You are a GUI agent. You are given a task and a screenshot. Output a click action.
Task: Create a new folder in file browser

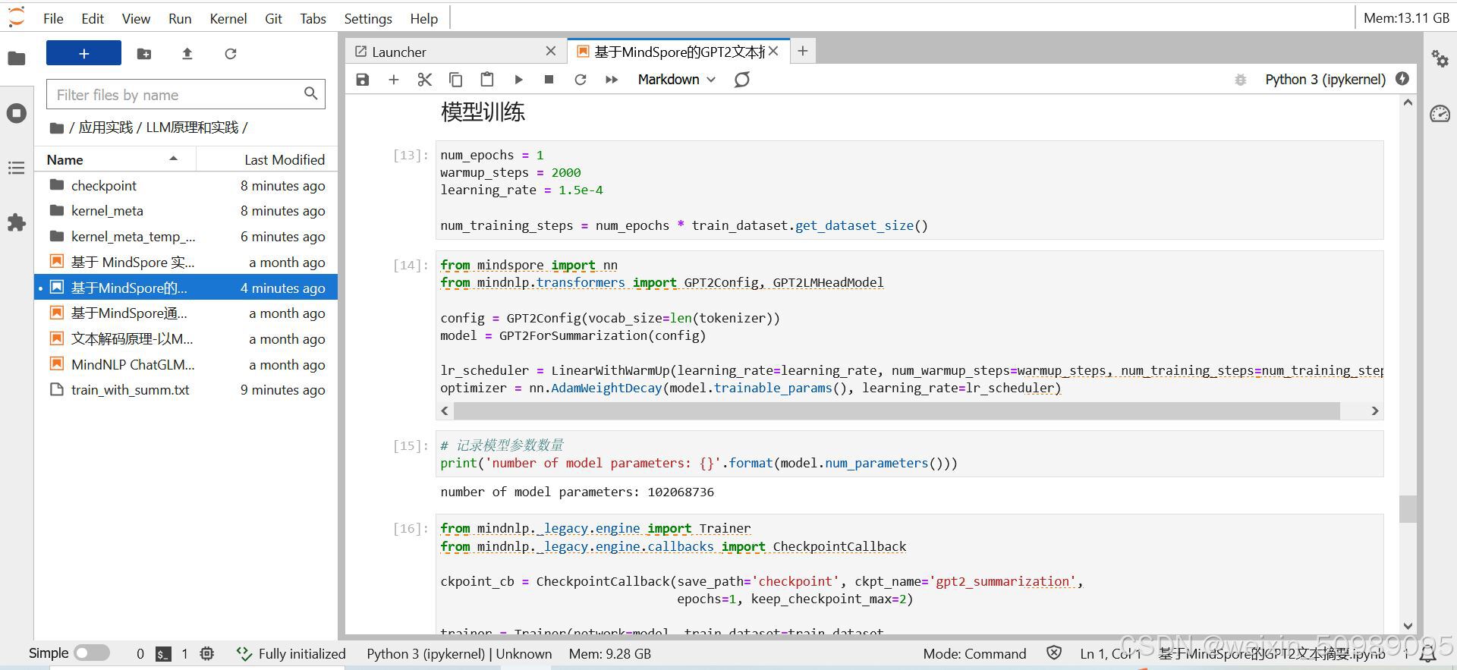[x=144, y=53]
